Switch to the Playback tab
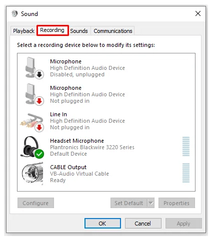 pos(23,31)
